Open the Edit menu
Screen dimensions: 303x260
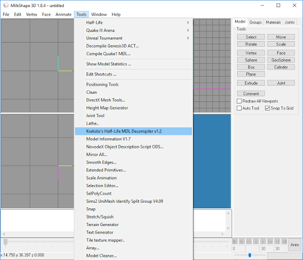click(x=18, y=15)
